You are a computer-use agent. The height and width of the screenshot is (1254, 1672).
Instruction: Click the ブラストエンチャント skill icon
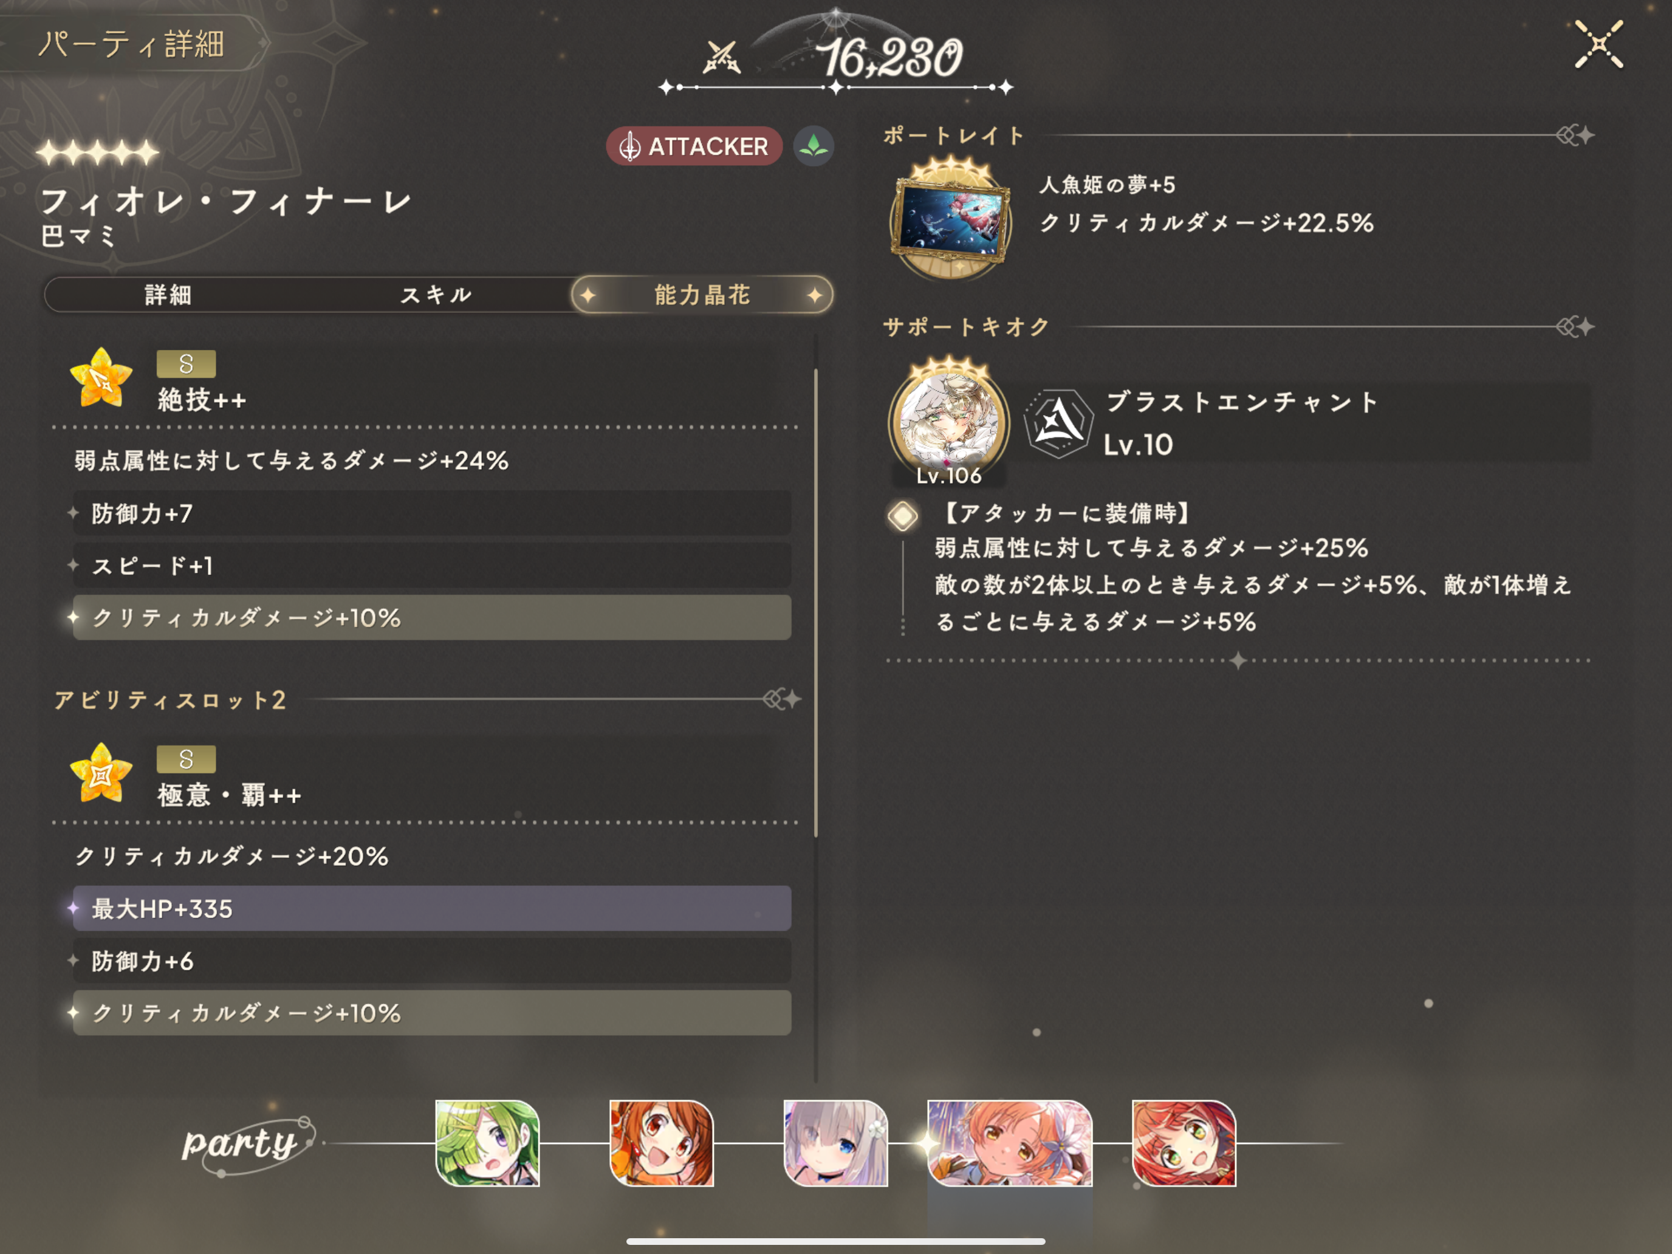pyautogui.click(x=1058, y=423)
